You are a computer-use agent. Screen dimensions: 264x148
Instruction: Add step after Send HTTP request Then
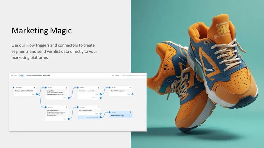tap(133, 94)
